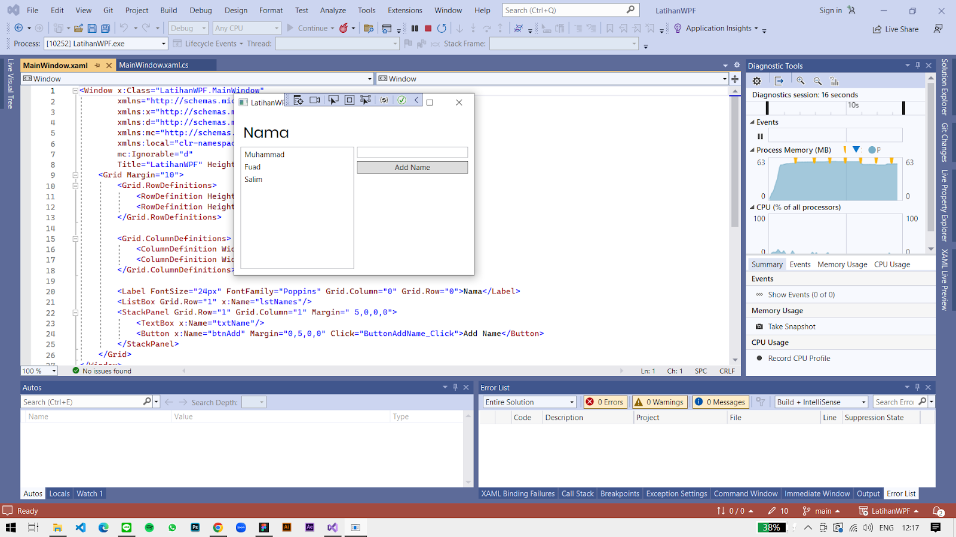The height and width of the screenshot is (537, 956).
Task: Take a memory snapshot
Action: (792, 326)
